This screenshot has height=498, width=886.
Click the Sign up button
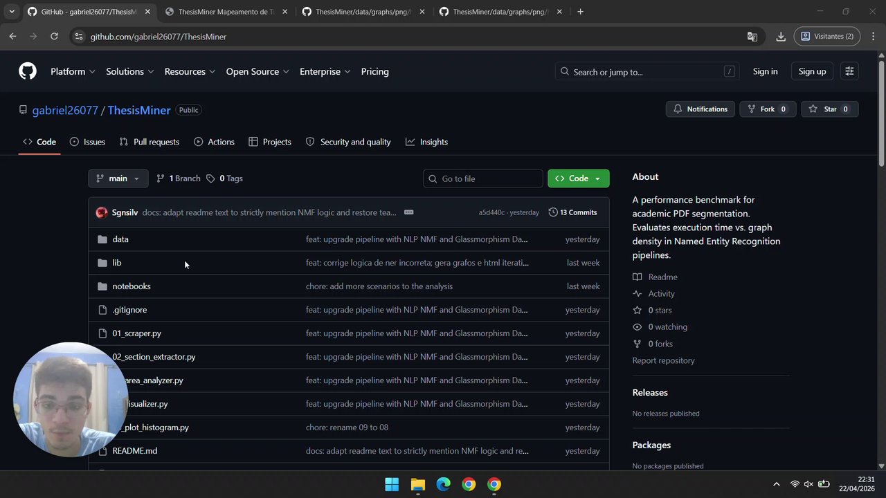pyautogui.click(x=812, y=71)
